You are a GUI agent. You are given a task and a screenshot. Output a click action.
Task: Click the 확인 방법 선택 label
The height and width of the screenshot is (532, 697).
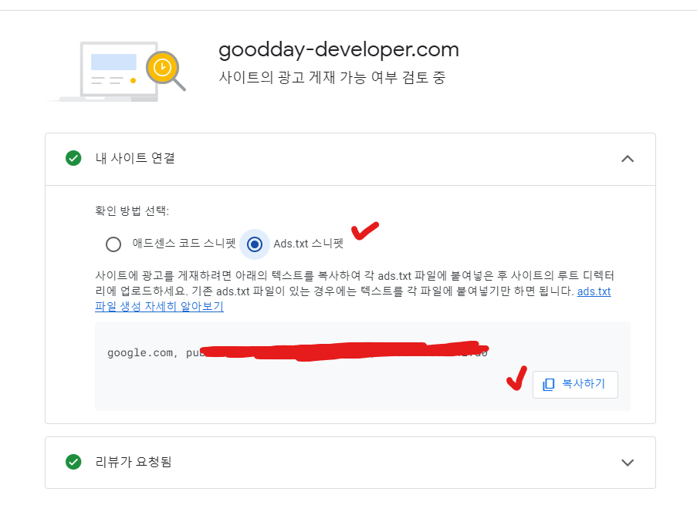tap(132, 210)
